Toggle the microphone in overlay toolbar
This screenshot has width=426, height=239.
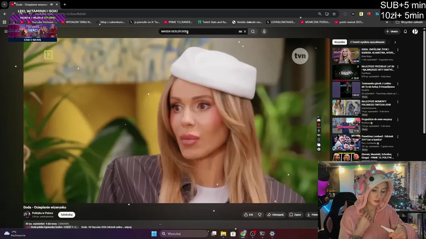coord(319,130)
